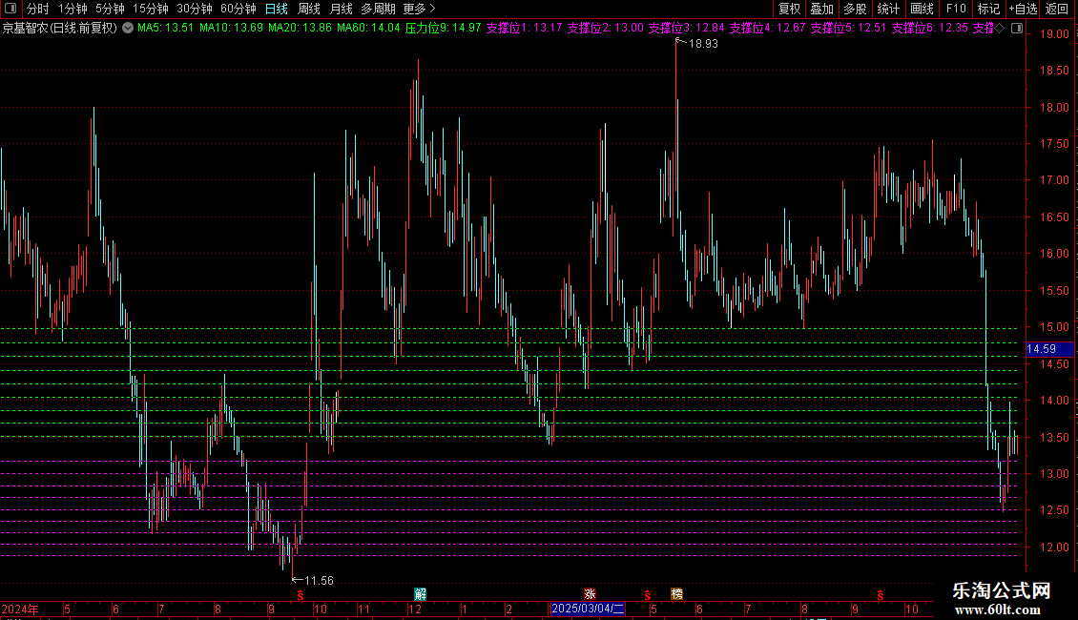Open the 统计 statistics tool
The height and width of the screenshot is (620, 1078).
(887, 9)
